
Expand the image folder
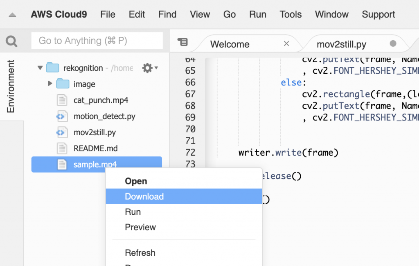point(50,84)
